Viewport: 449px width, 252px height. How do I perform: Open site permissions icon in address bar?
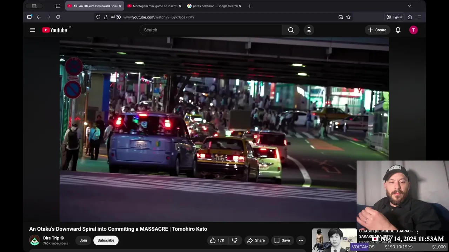[x=113, y=17]
